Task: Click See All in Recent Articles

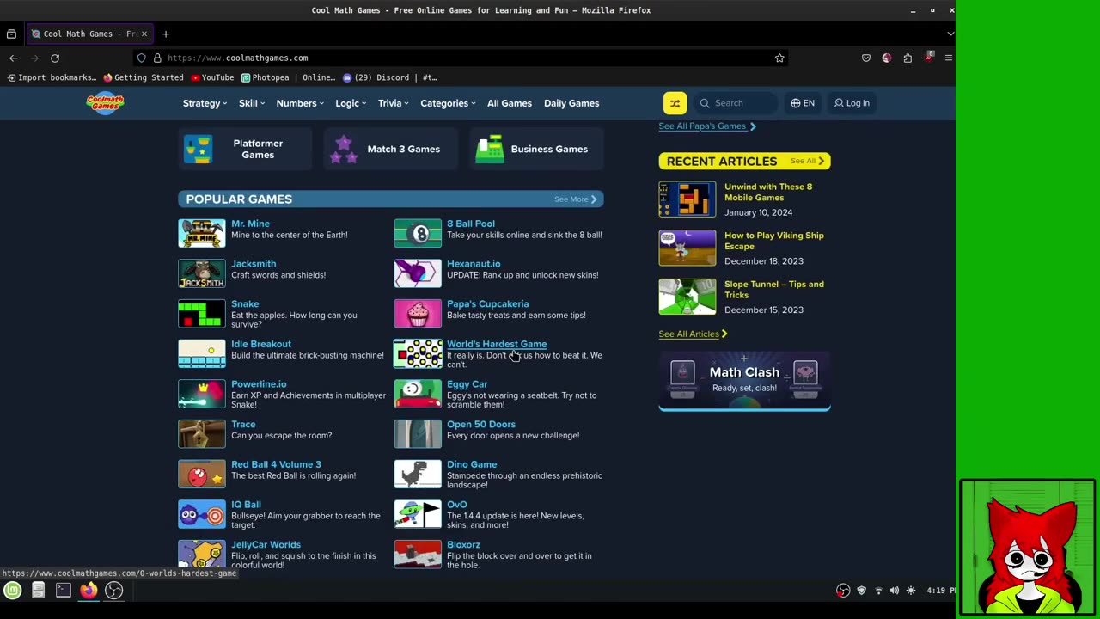Action: pos(807,161)
